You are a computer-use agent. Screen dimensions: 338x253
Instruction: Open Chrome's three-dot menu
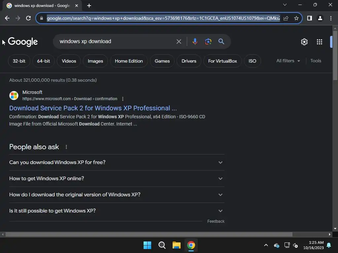pos(331,18)
